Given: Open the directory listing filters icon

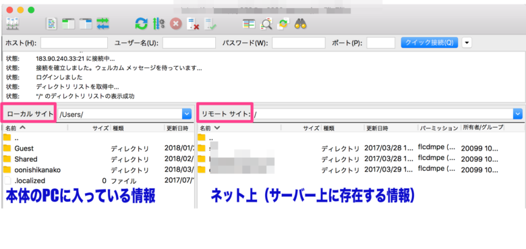Looking at the screenshot, I should [x=249, y=24].
